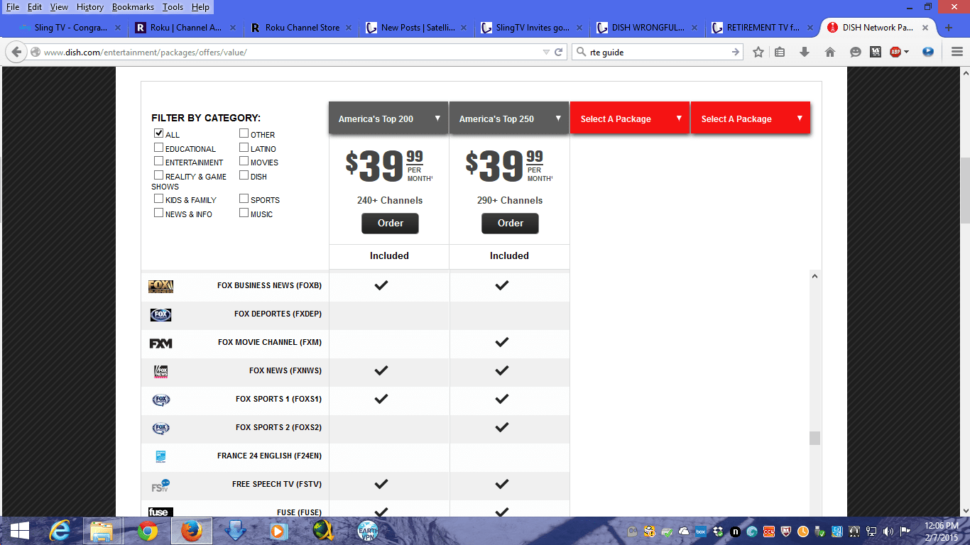Open a new tab with plus button
Viewport: 970px width, 545px height.
tap(949, 28)
